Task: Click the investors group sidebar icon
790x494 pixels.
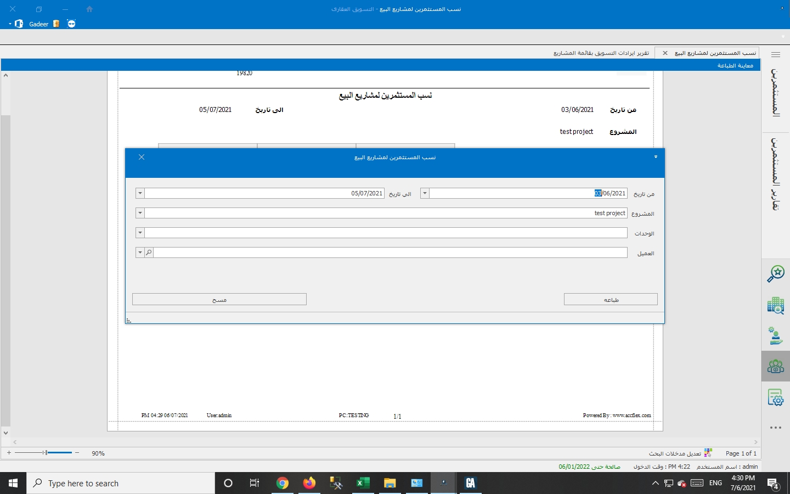Action: tap(775, 366)
